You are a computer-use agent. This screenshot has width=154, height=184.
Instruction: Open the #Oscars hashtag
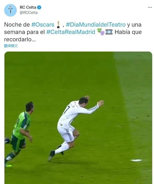tap(43, 25)
